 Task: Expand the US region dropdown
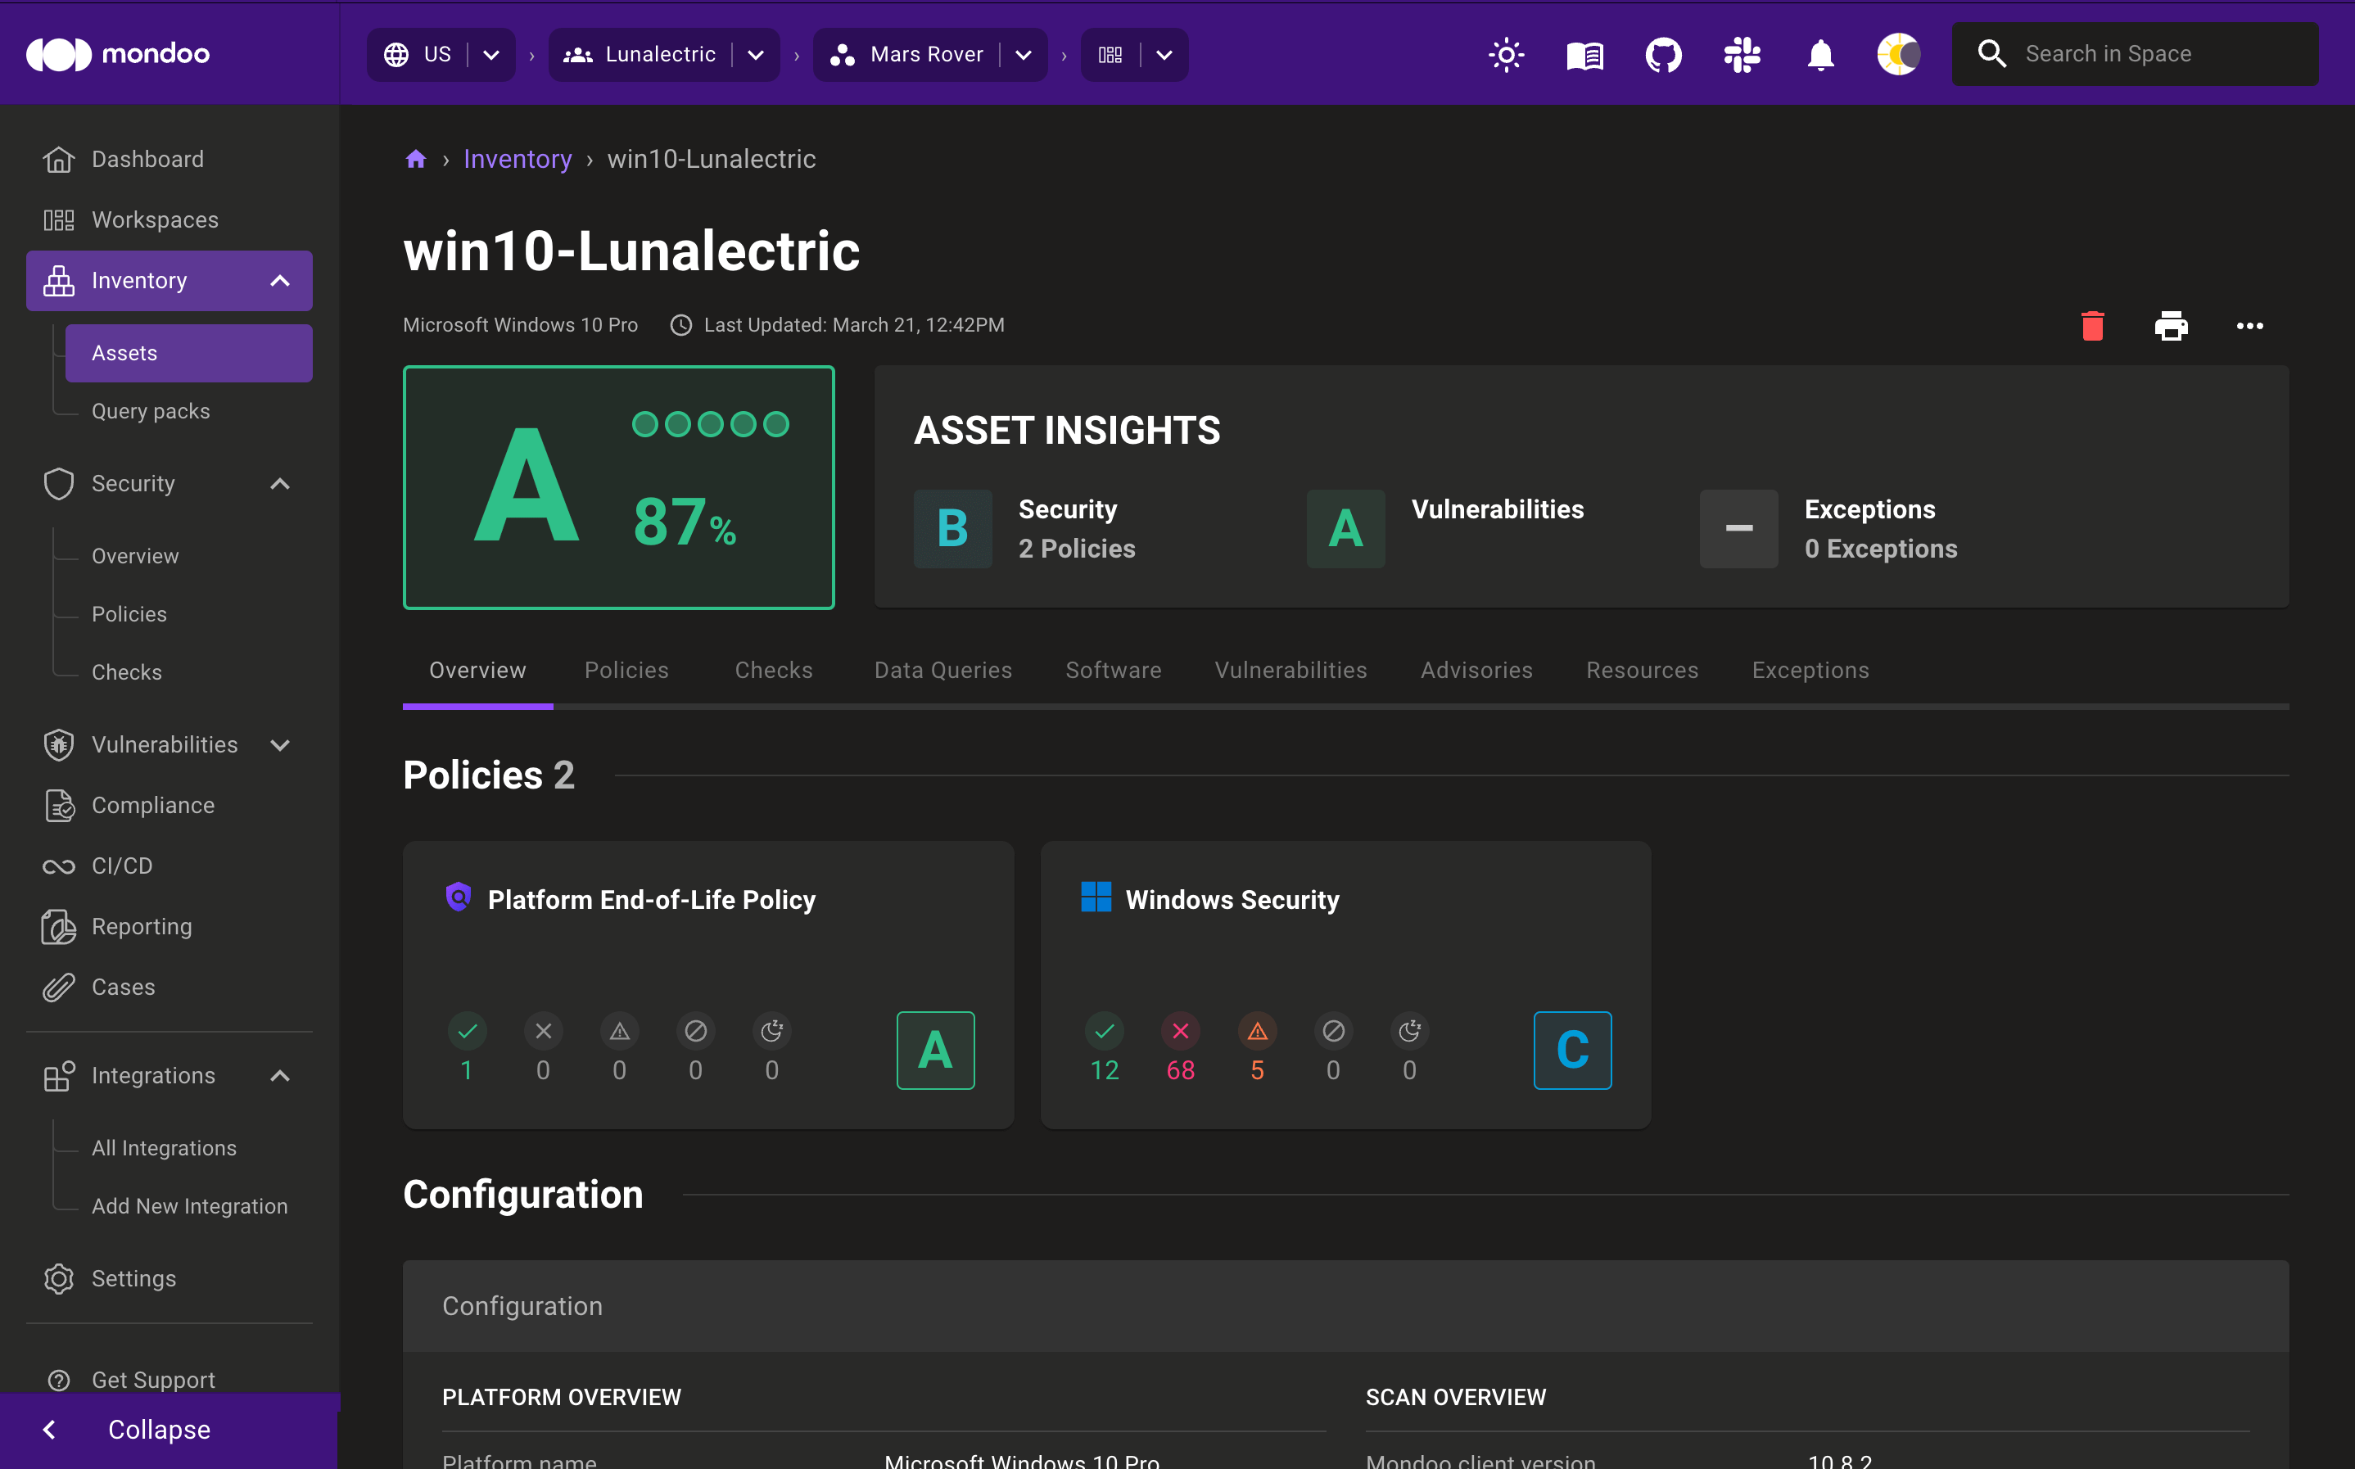490,54
